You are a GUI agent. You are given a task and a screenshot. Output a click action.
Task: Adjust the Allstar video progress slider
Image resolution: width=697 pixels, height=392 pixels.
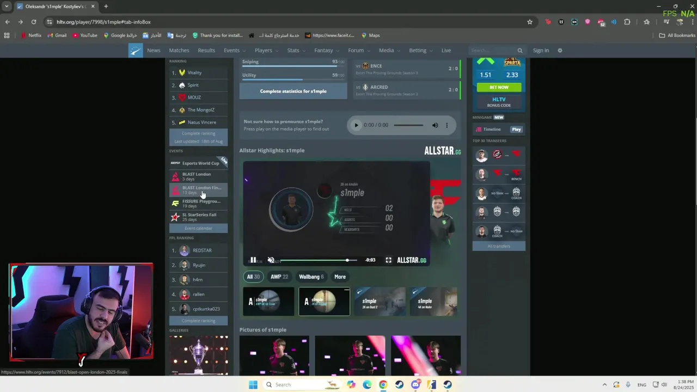(319, 260)
